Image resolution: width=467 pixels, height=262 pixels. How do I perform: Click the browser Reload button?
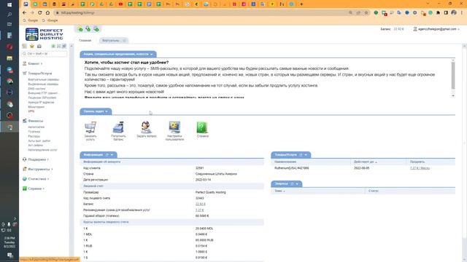(40, 13)
